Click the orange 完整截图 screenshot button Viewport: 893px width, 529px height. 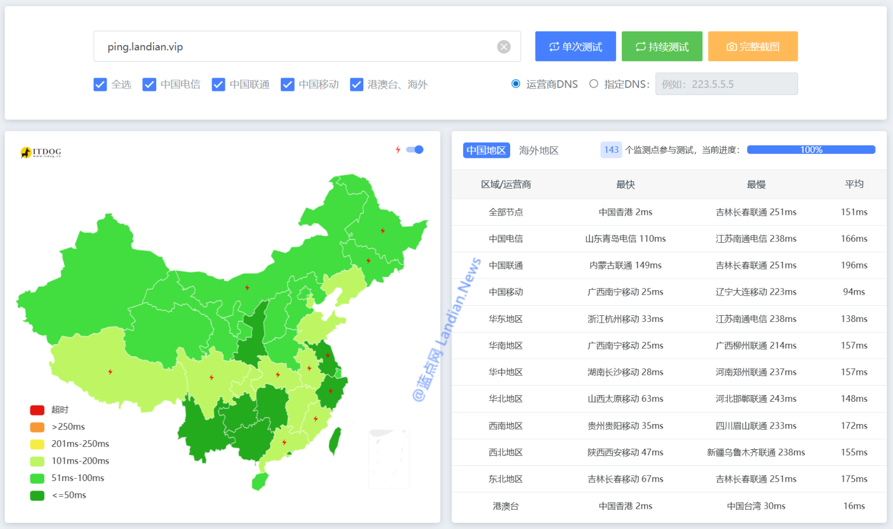pyautogui.click(x=753, y=47)
